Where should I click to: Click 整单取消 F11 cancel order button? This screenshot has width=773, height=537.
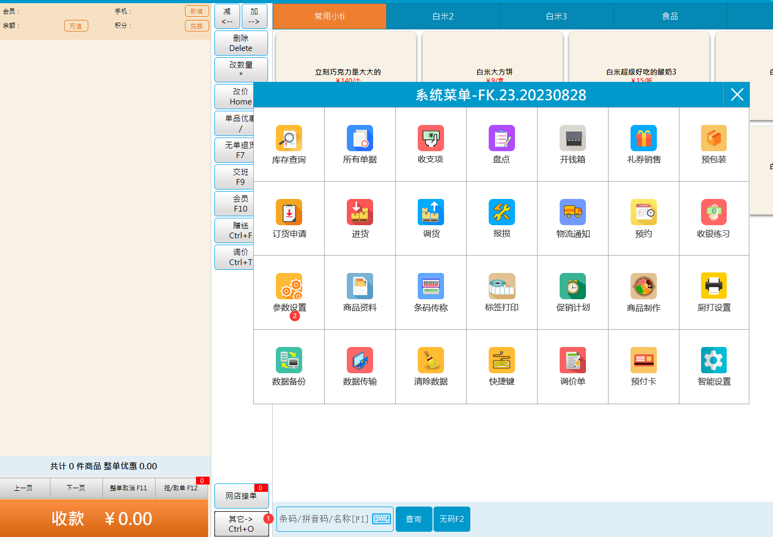click(x=129, y=488)
